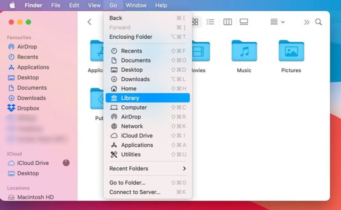Open the File menu
The width and height of the screenshot is (341, 210).
tap(56, 5)
